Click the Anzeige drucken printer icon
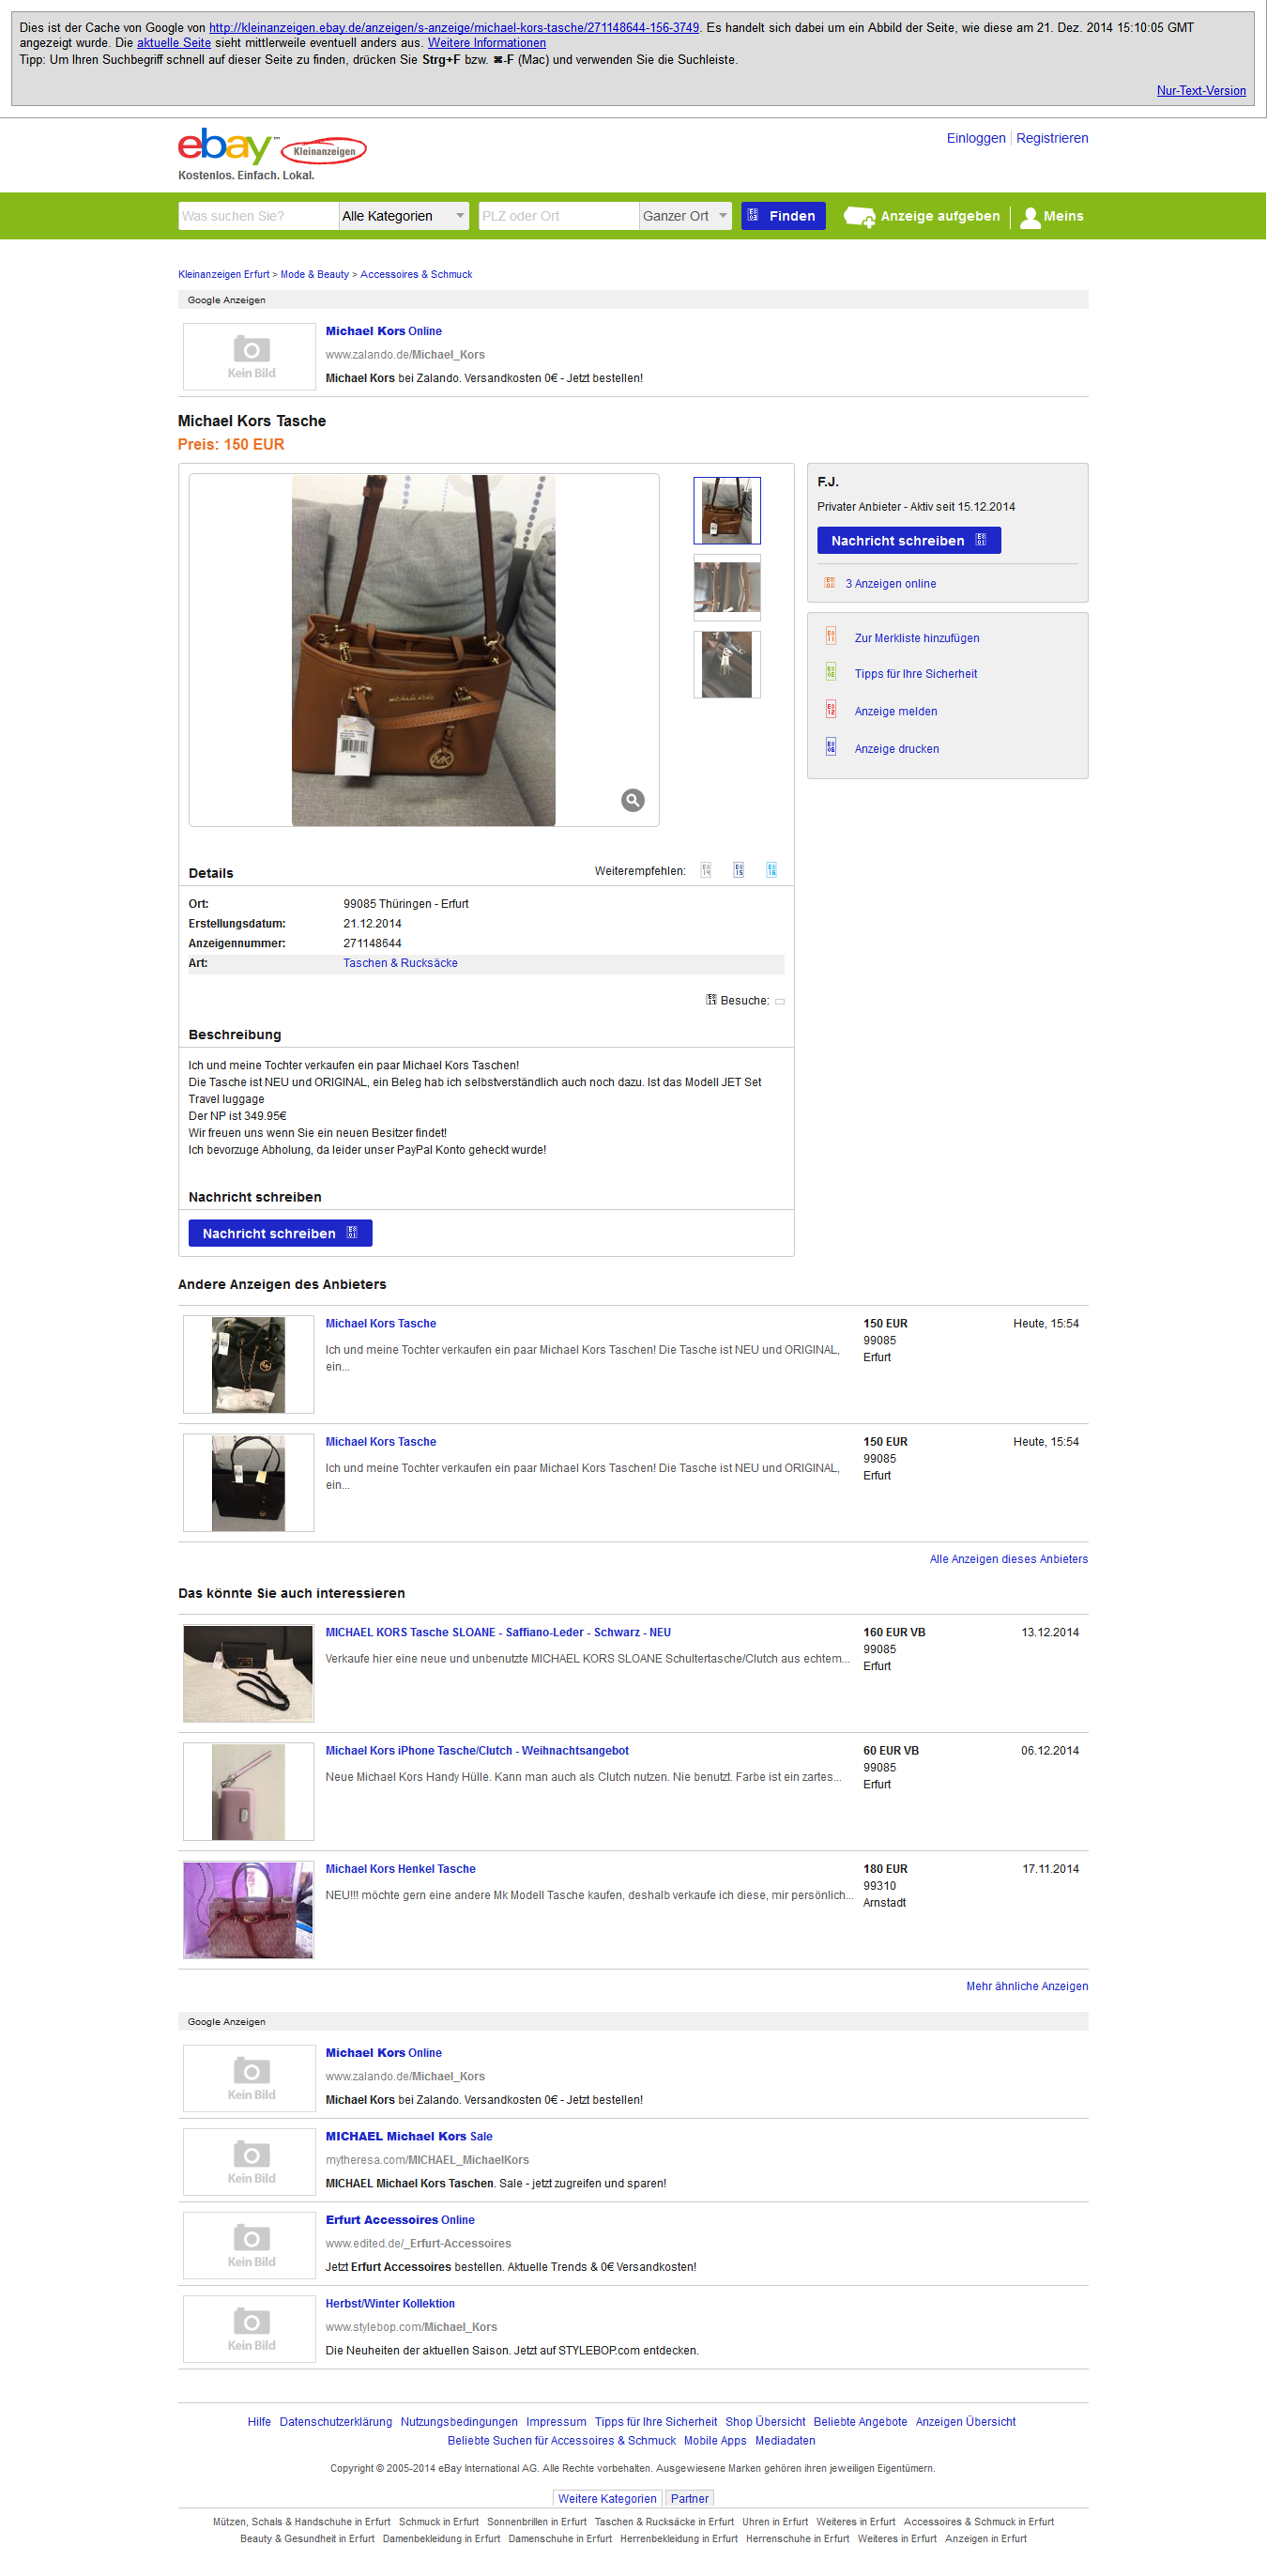Image resolution: width=1267 pixels, height=2576 pixels. pos(830,746)
